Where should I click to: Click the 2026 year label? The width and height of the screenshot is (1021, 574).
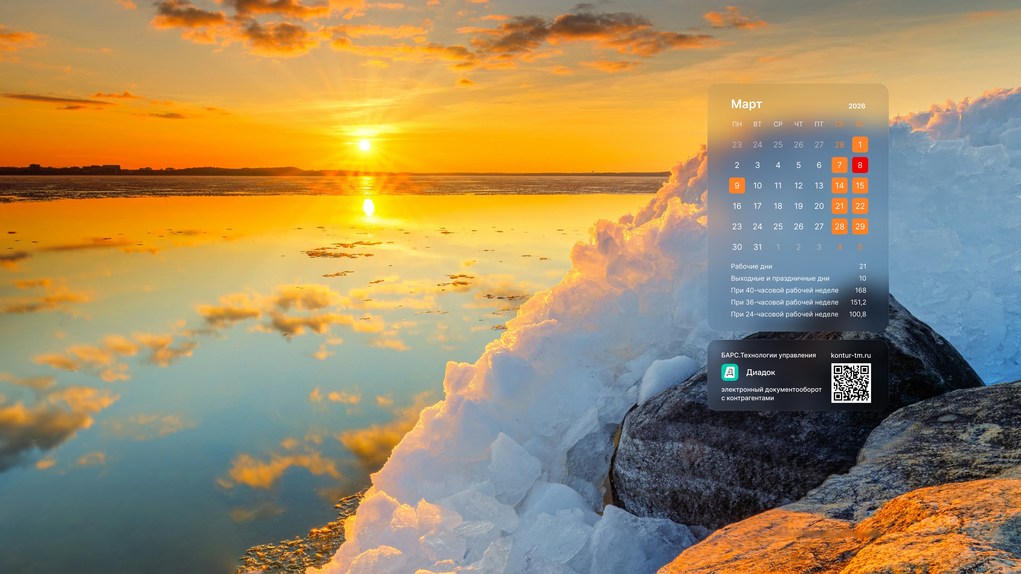pos(856,106)
